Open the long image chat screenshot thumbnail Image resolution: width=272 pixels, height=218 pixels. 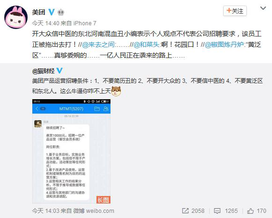click(x=71, y=151)
